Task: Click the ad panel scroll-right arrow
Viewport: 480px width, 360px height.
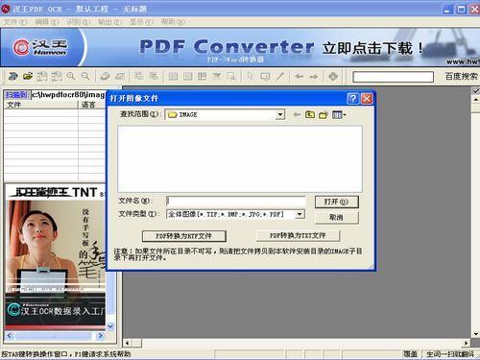Action: point(101,336)
